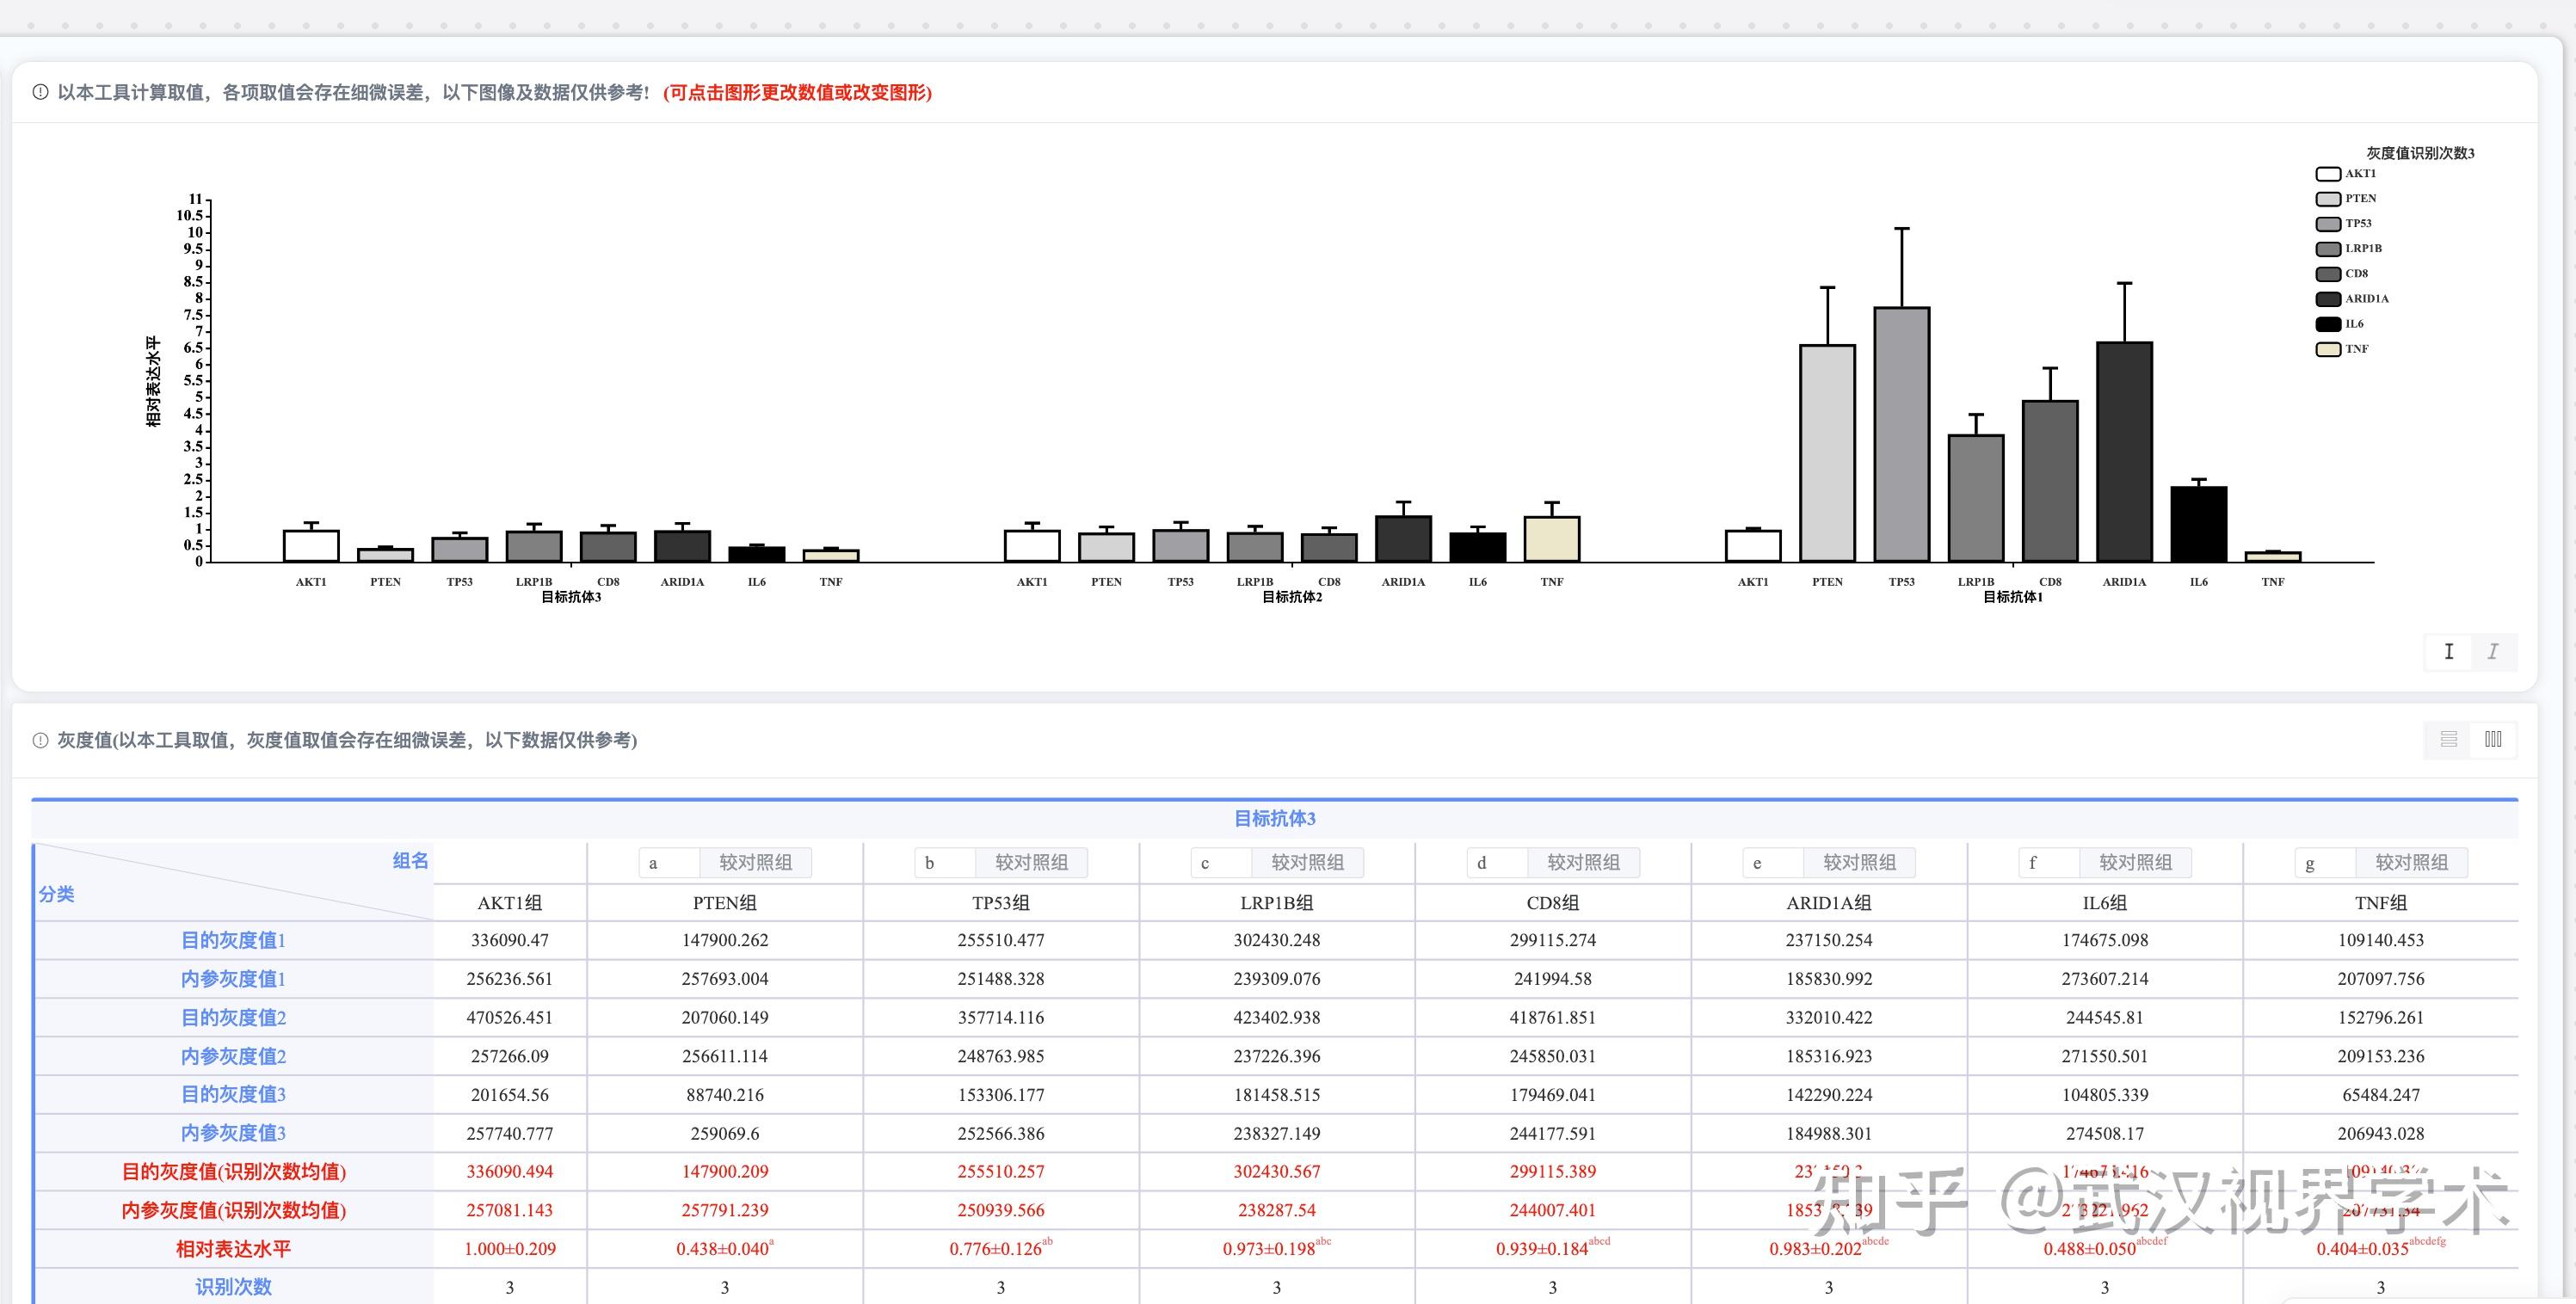The height and width of the screenshot is (1304, 2576).
Task: Click the red chart-editing hint text
Action: point(797,93)
